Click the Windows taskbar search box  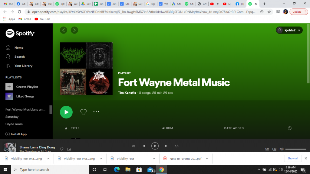[50, 169]
